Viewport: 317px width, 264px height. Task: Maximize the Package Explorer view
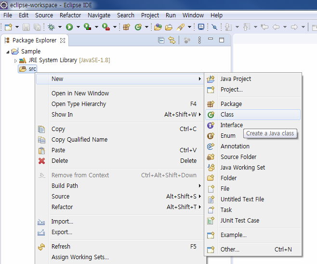tap(222, 40)
